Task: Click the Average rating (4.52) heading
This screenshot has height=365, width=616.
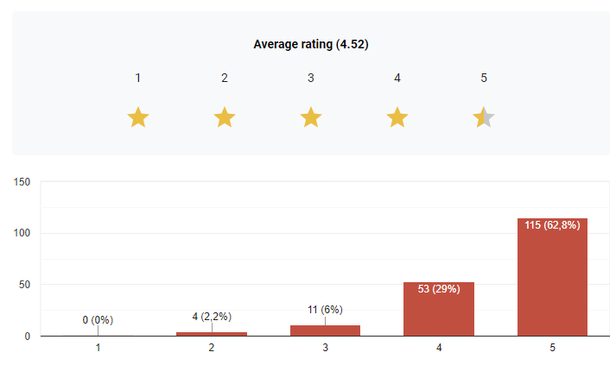Action: click(311, 44)
